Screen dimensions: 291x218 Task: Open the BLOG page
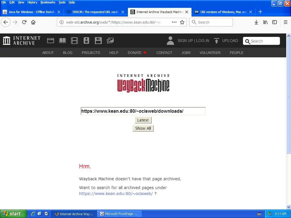click(x=68, y=53)
